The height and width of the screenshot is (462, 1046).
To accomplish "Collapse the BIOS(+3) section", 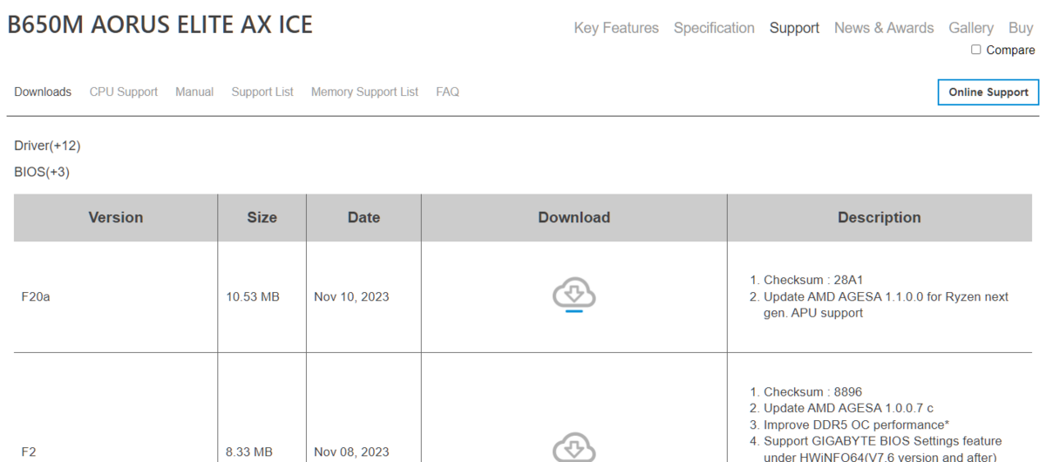I will click(x=42, y=172).
